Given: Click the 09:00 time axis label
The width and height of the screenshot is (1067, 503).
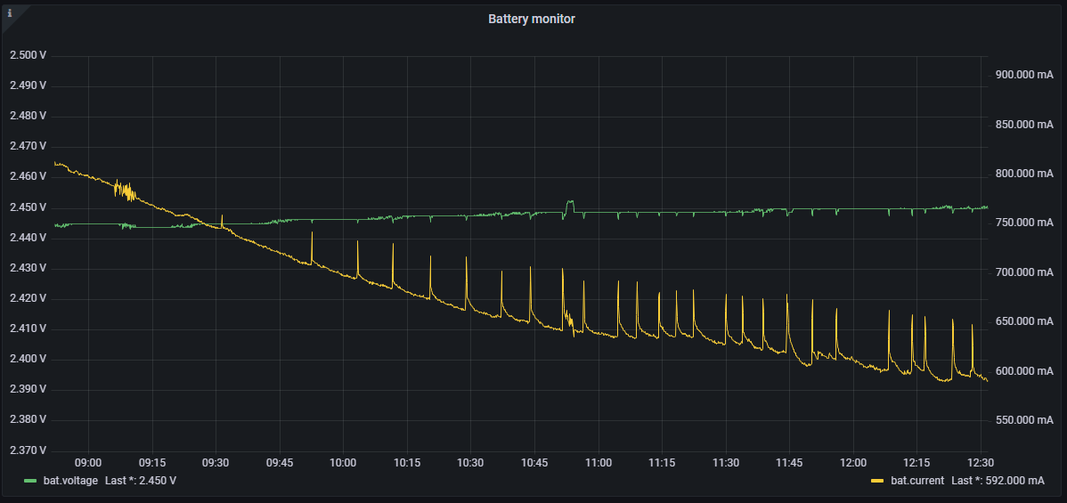Looking at the screenshot, I should (x=88, y=463).
